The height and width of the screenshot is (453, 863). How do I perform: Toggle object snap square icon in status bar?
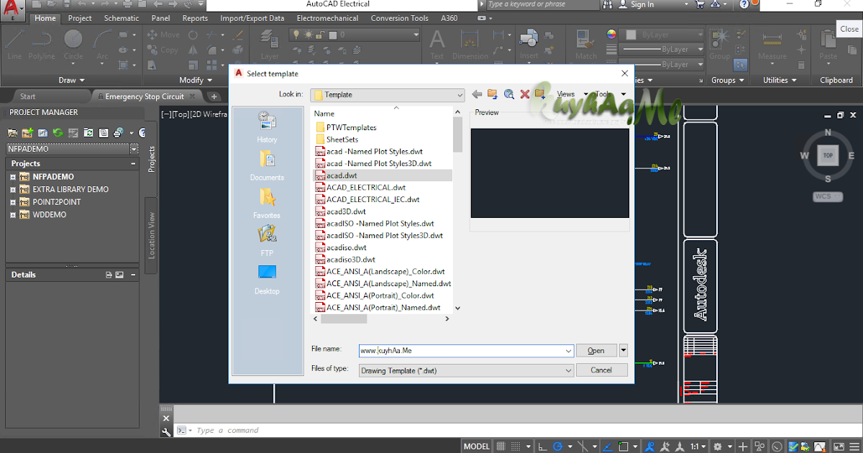pos(624,447)
